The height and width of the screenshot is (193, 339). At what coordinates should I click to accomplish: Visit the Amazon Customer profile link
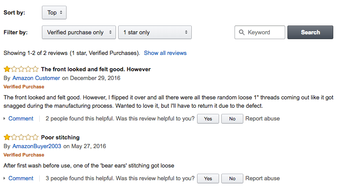coord(36,78)
